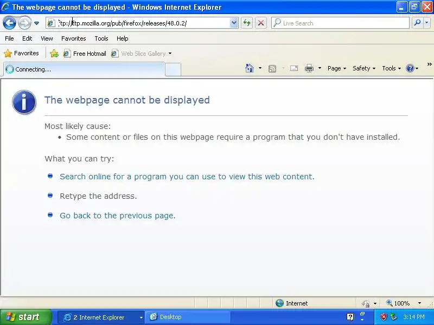Viewport: 434px width, 325px height.
Task: Click the Desktop taskbar button
Action: 188,317
